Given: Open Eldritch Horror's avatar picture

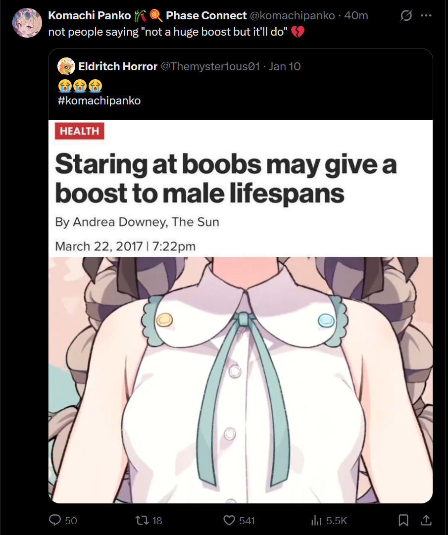Looking at the screenshot, I should click(x=66, y=66).
